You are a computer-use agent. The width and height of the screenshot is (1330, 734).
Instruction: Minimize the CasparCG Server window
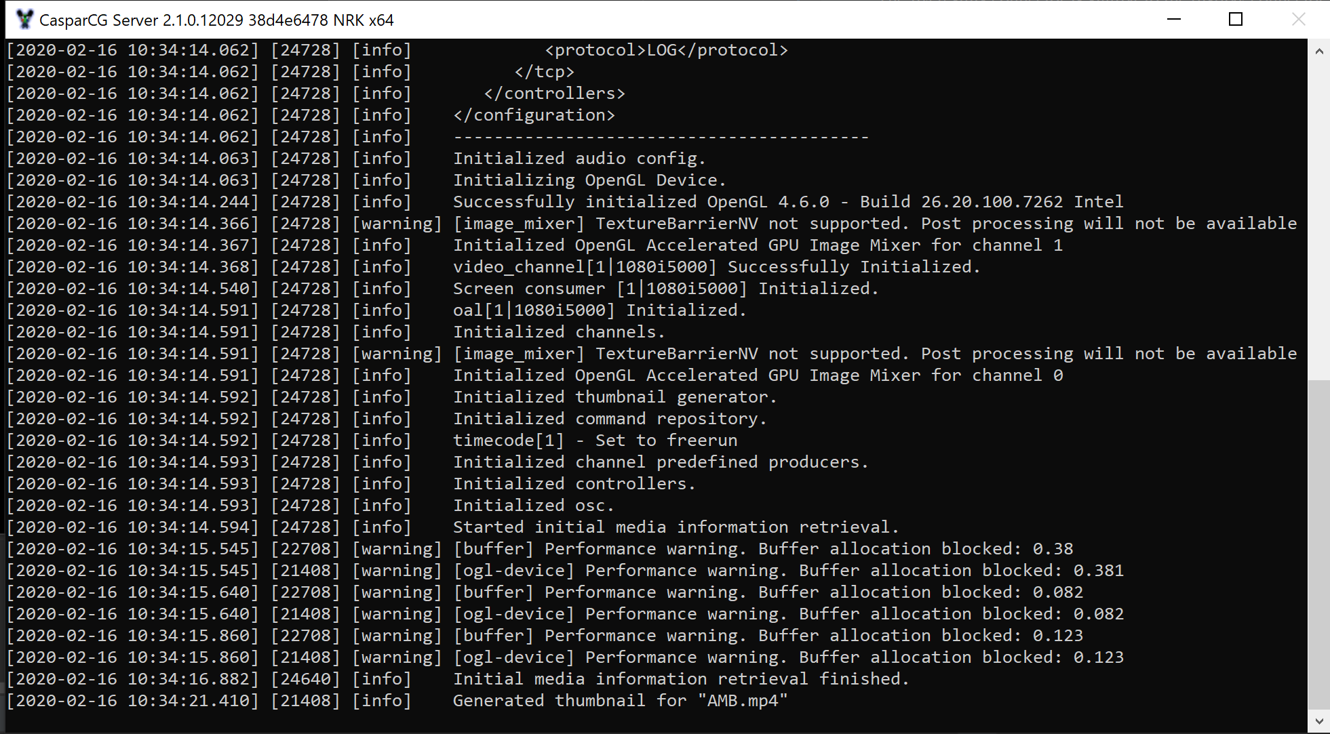(1174, 20)
